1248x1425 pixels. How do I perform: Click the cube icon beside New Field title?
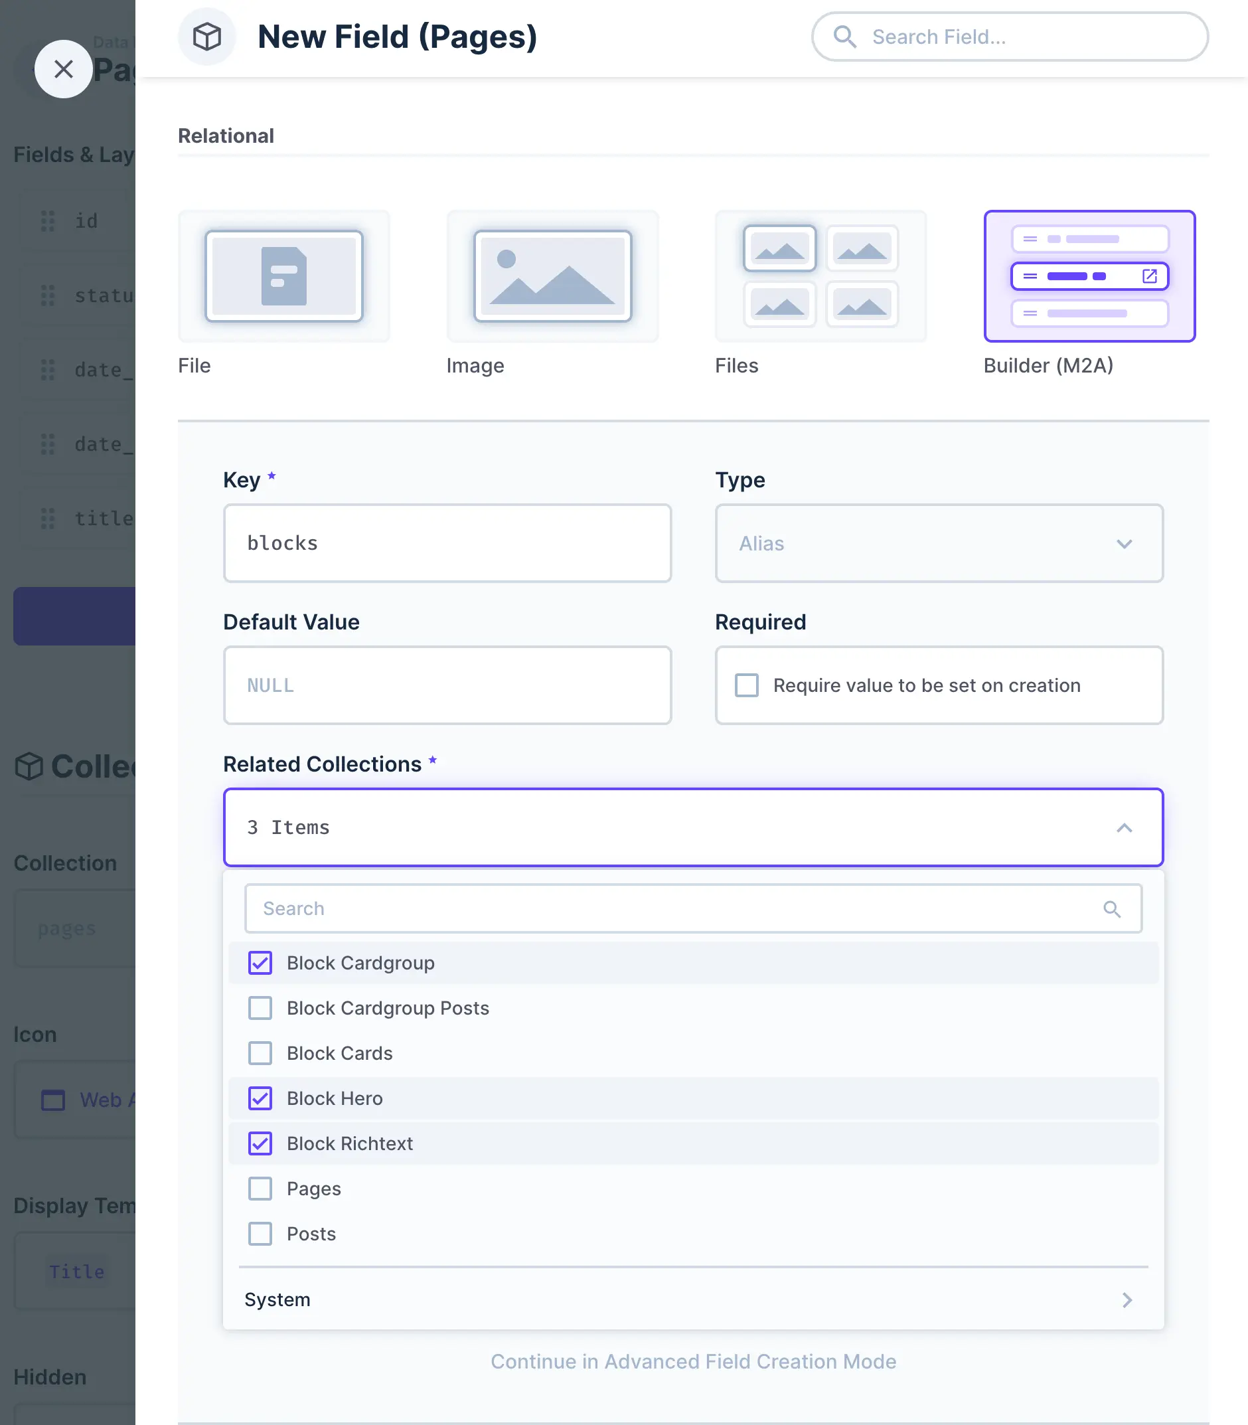coord(207,37)
